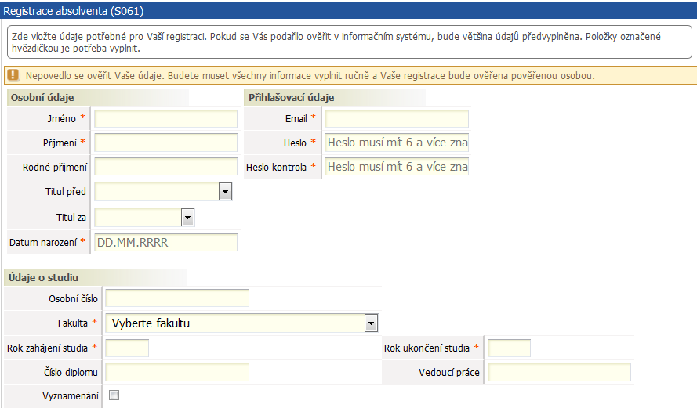The height and width of the screenshot is (408, 697).
Task: Click the Nepovedlo se ověřit warning message
Action: tap(310, 75)
